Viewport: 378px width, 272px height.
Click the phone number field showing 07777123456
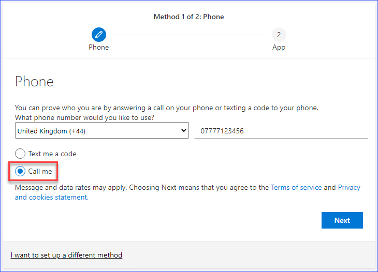pyautogui.click(x=281, y=131)
